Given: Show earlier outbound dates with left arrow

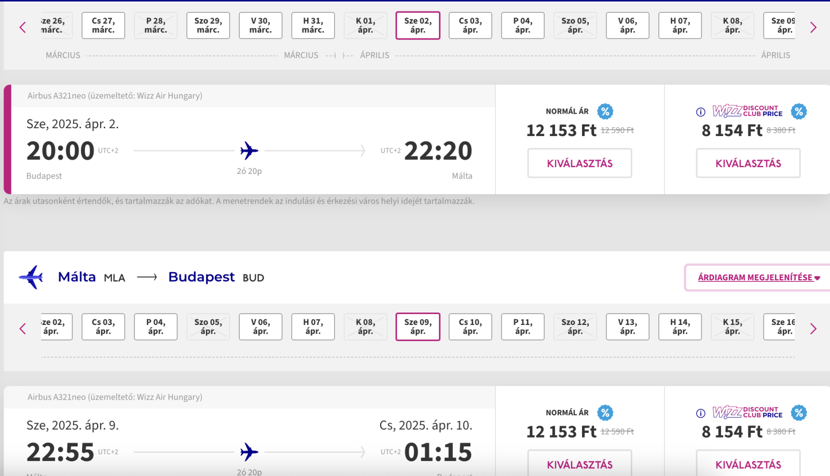Looking at the screenshot, I should click(x=22, y=27).
